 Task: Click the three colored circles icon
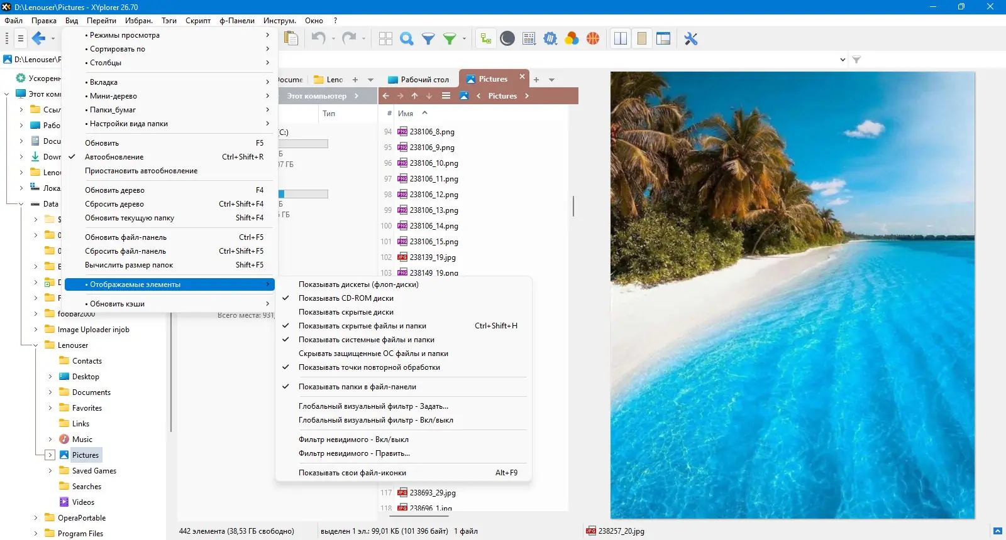point(572,38)
